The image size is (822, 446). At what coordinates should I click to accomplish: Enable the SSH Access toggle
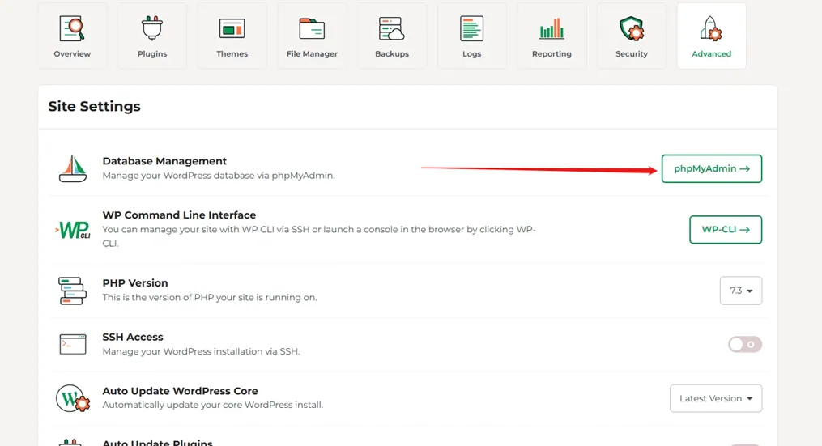[x=745, y=344]
